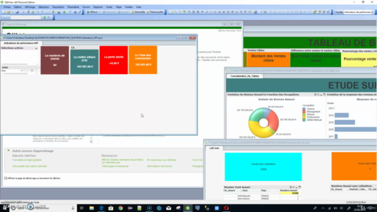Open the Formation en ligne gratuite link
377x212 pixels.
click(27, 160)
